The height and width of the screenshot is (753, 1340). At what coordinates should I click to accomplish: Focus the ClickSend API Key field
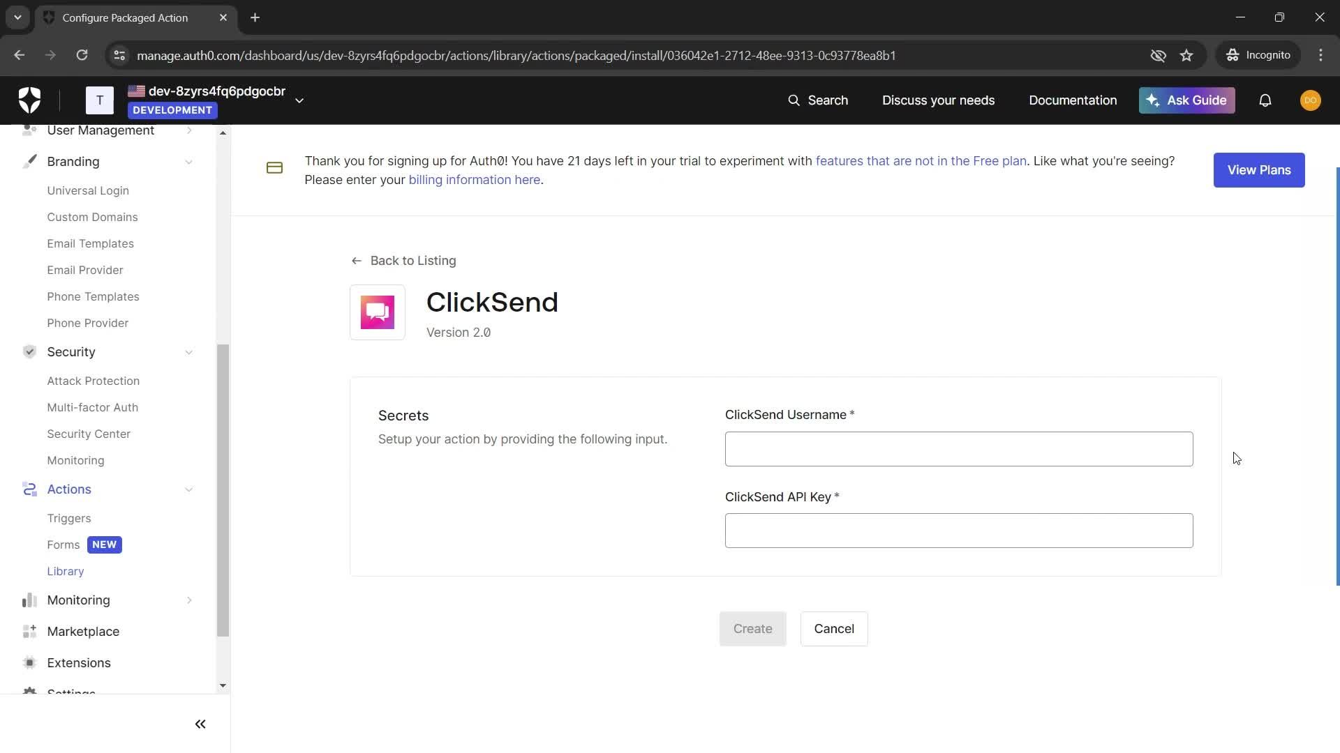point(959,531)
